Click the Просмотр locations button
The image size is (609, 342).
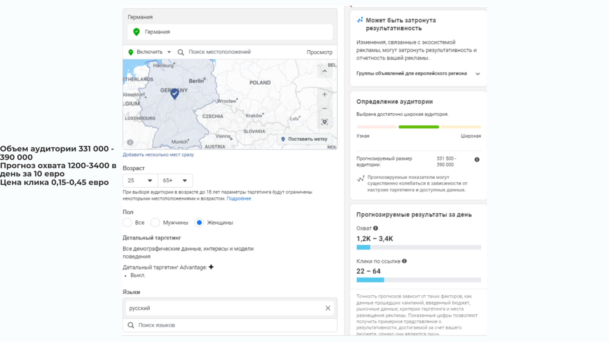coord(319,52)
